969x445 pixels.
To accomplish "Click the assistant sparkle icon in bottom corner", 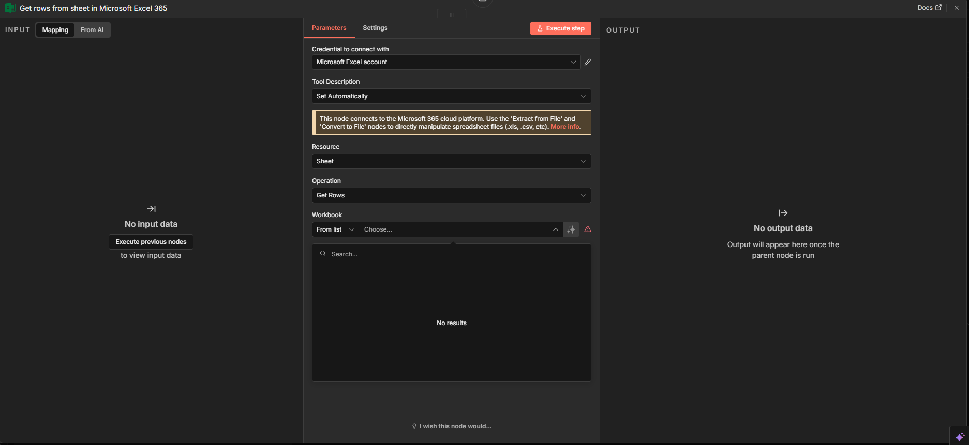I will (x=960, y=437).
